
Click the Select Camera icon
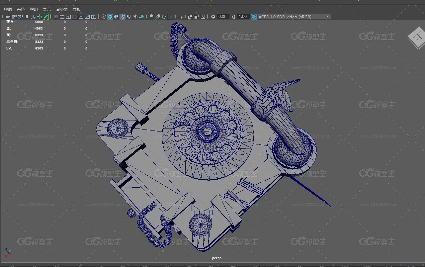(x=8, y=17)
